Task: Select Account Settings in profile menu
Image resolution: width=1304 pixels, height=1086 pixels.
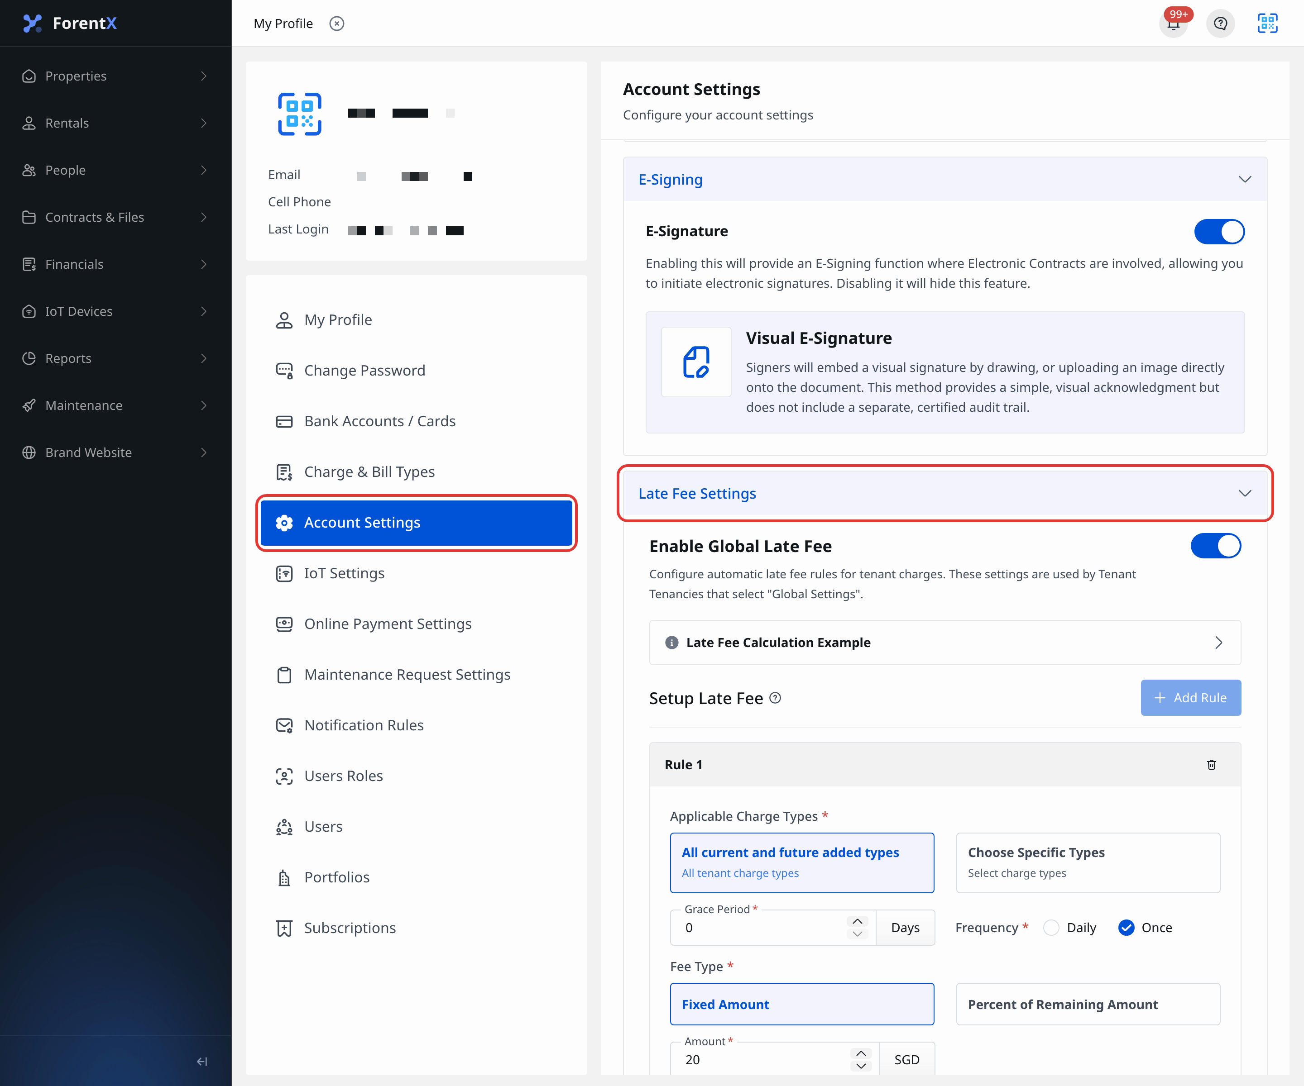Action: click(416, 523)
